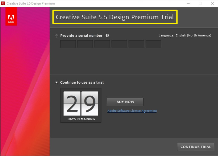The width and height of the screenshot is (218, 156).
Task: Click the second serial number field
Action: (x=85, y=44)
